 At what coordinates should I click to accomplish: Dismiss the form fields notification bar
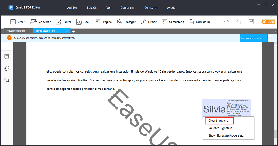(270, 36)
